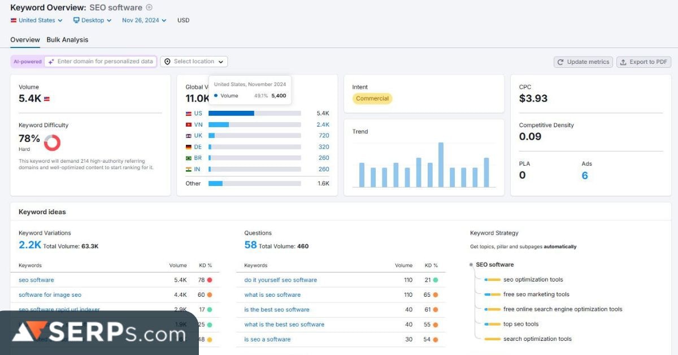Click the USD currency label
Image resolution: width=678 pixels, height=355 pixels.
click(x=184, y=20)
